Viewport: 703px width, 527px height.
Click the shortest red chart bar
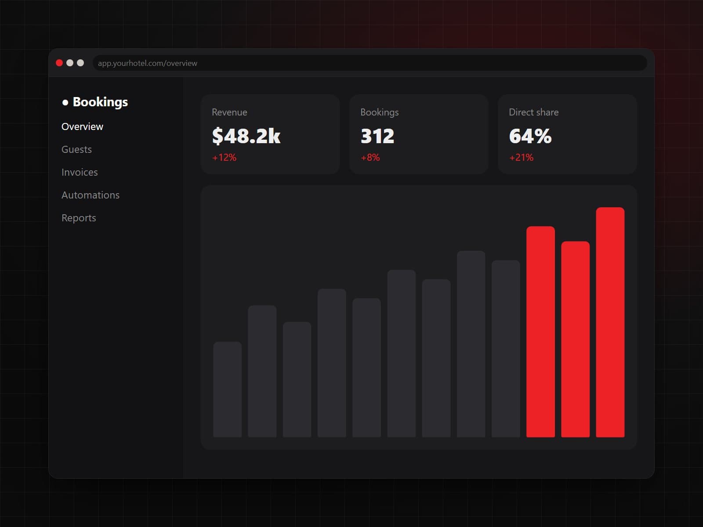576,339
